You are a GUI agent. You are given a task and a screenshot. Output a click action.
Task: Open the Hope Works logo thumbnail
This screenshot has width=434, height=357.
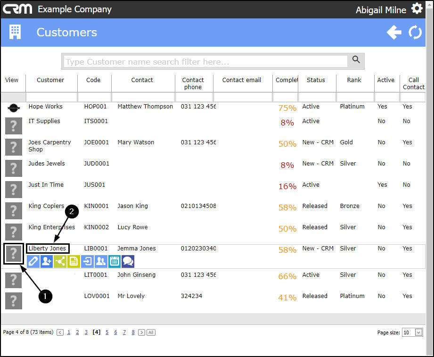click(14, 108)
